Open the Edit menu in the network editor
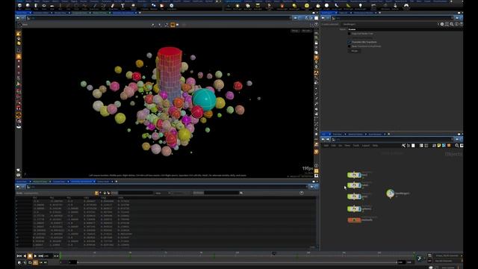The height and width of the screenshot is (269, 478). pos(334,146)
